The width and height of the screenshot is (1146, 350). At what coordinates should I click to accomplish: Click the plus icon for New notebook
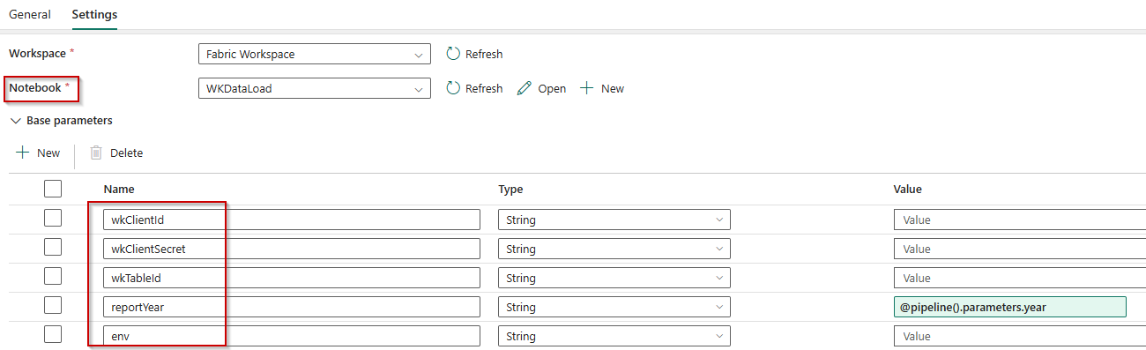coord(586,88)
